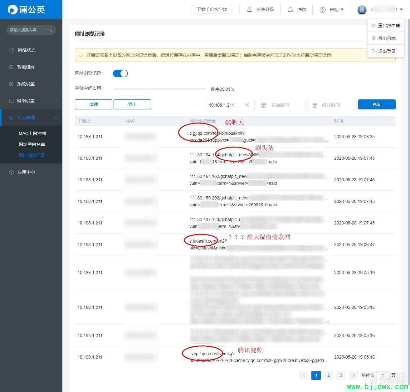The width and height of the screenshot is (410, 392).
Task: Click the 时间 column header
Action: click(338, 121)
